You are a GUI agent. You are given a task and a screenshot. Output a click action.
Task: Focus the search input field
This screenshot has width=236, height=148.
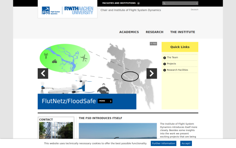(x=181, y=3)
